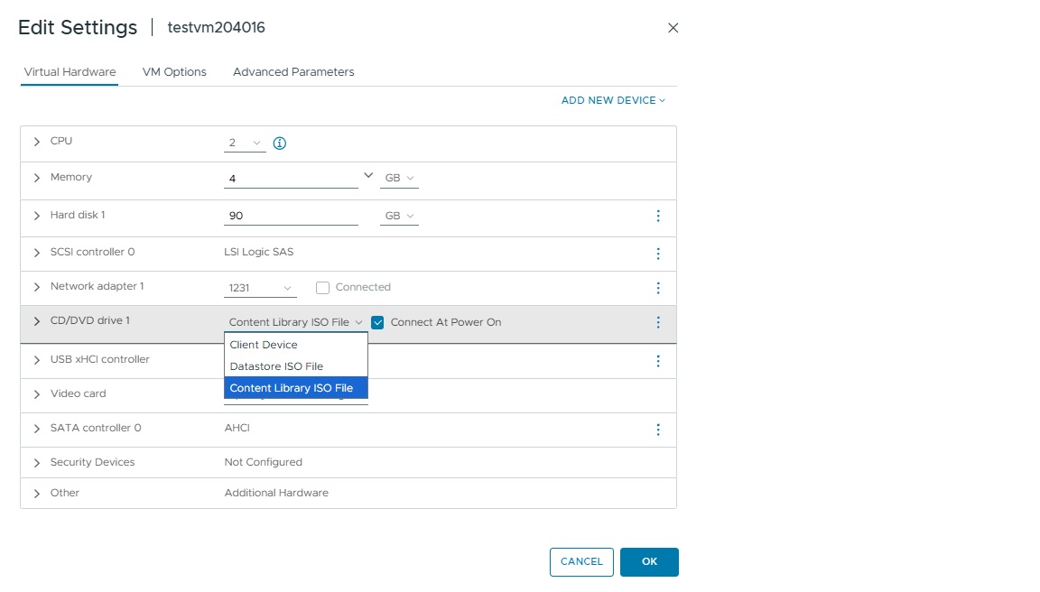The image size is (1040, 592).
Task: Switch to the Advanced Parameters tab
Action: [293, 71]
